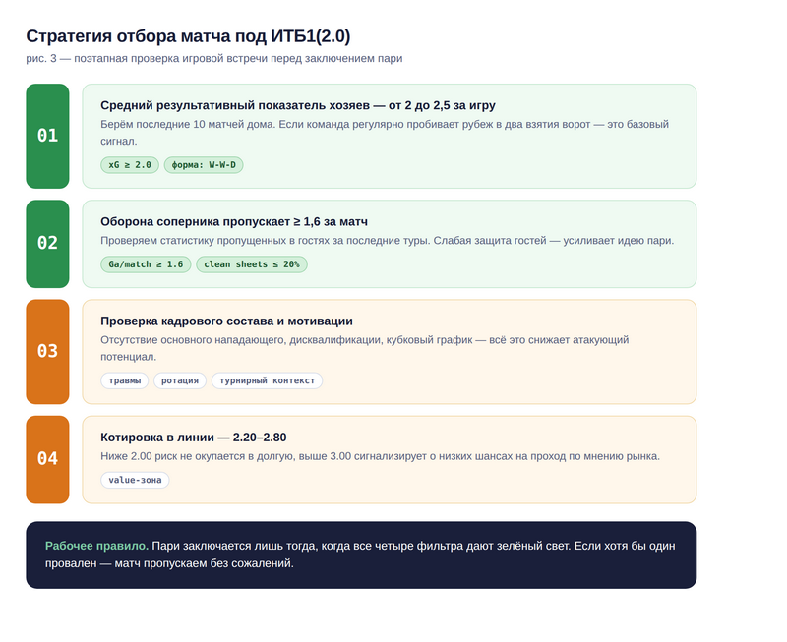
Task: Click the highlighted 'Рабочее правило.' text
Action: pos(96,545)
